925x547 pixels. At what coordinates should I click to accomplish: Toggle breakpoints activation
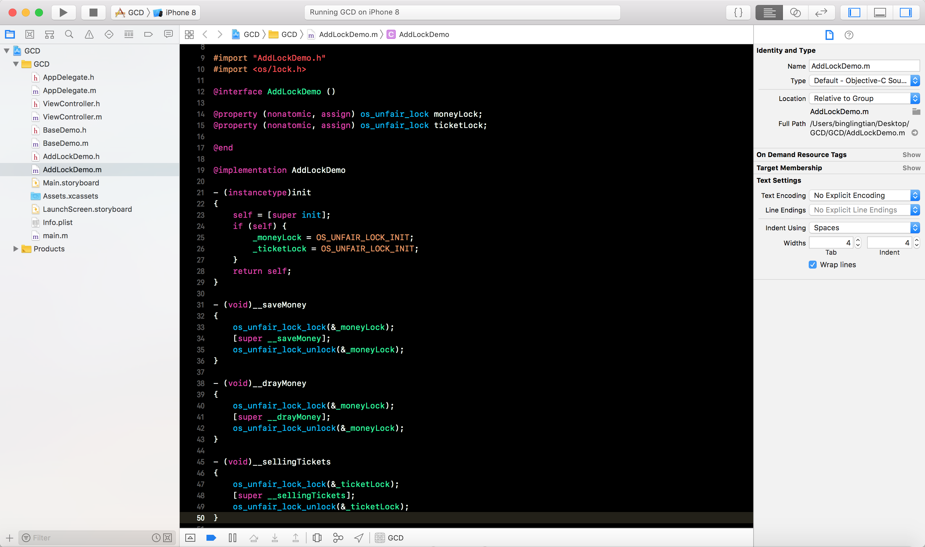click(x=211, y=538)
